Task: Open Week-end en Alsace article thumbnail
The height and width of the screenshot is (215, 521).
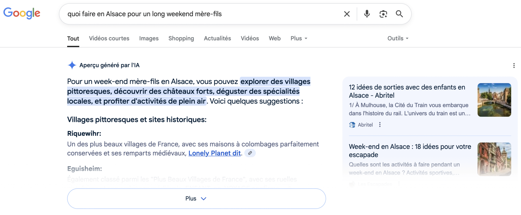Action: coord(494,159)
